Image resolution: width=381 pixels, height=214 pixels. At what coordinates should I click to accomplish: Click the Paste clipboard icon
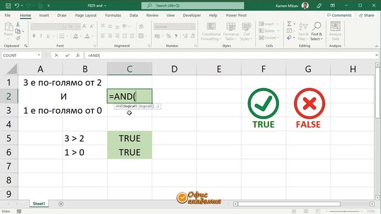[x=8, y=27]
